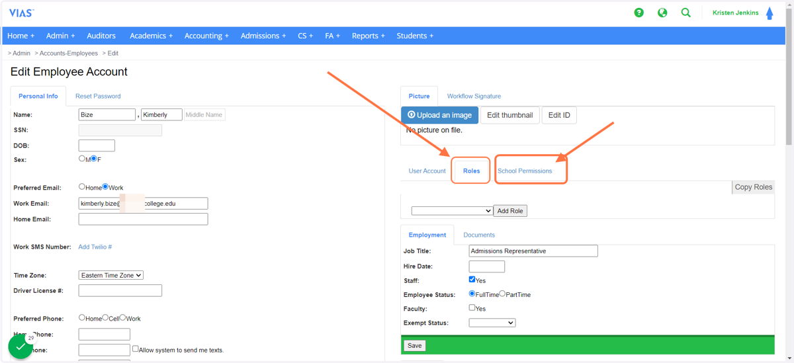
Task: Click the Accounts-Employees breadcrumb link
Action: (x=69, y=53)
